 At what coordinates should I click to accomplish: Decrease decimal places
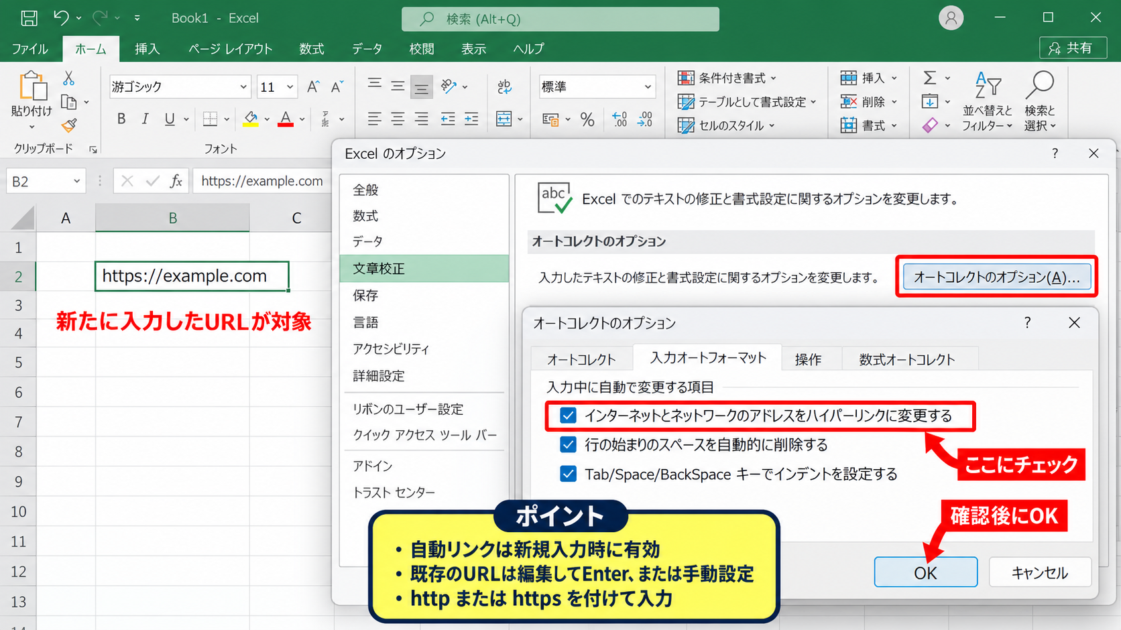pyautogui.click(x=645, y=119)
